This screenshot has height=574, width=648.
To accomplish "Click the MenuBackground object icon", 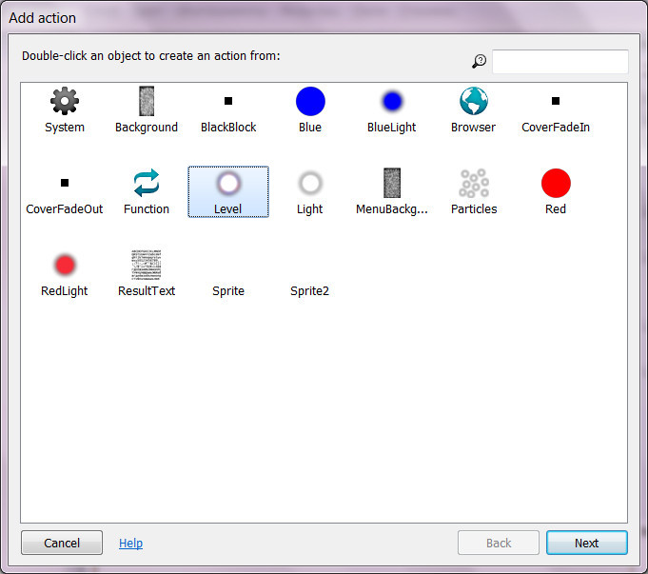I will [x=392, y=183].
